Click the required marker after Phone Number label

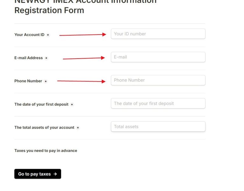click(x=46, y=81)
